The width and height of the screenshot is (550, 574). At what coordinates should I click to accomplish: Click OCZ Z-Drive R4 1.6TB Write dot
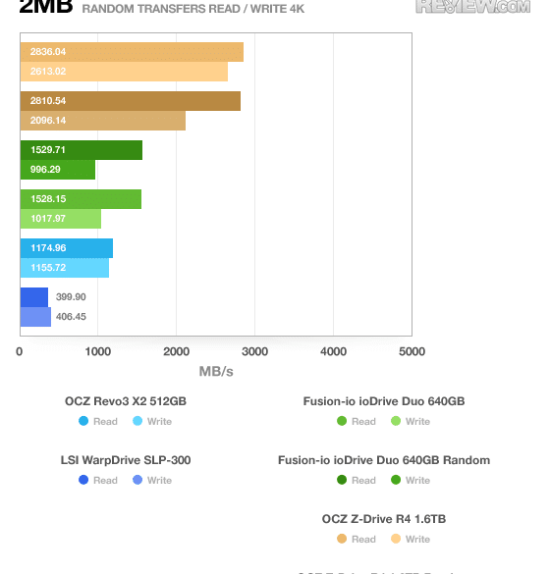396,539
